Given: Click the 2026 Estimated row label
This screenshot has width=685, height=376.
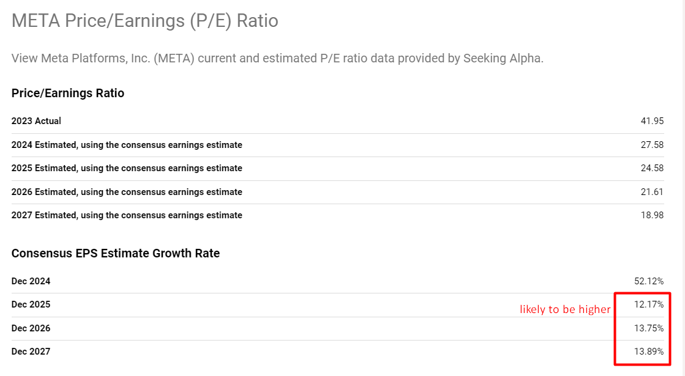Looking at the screenshot, I should [x=127, y=192].
